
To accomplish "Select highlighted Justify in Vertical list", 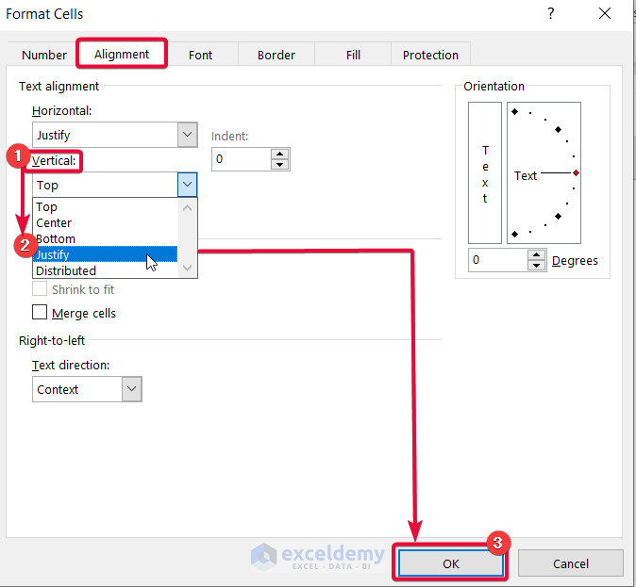I will coord(105,254).
